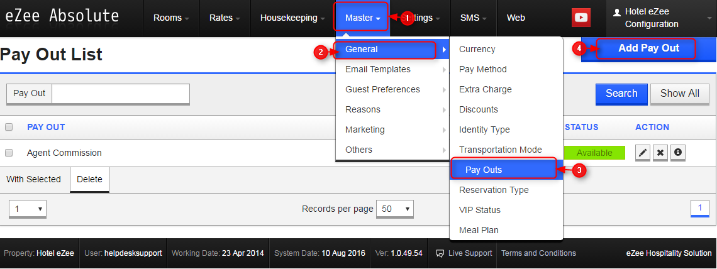This screenshot has width=717, height=269.
Task: Expand the Others submenu
Action: pyautogui.click(x=392, y=150)
